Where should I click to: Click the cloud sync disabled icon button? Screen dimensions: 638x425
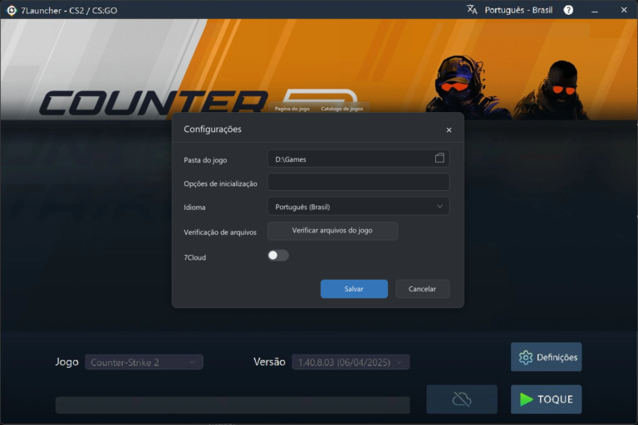[462, 399]
